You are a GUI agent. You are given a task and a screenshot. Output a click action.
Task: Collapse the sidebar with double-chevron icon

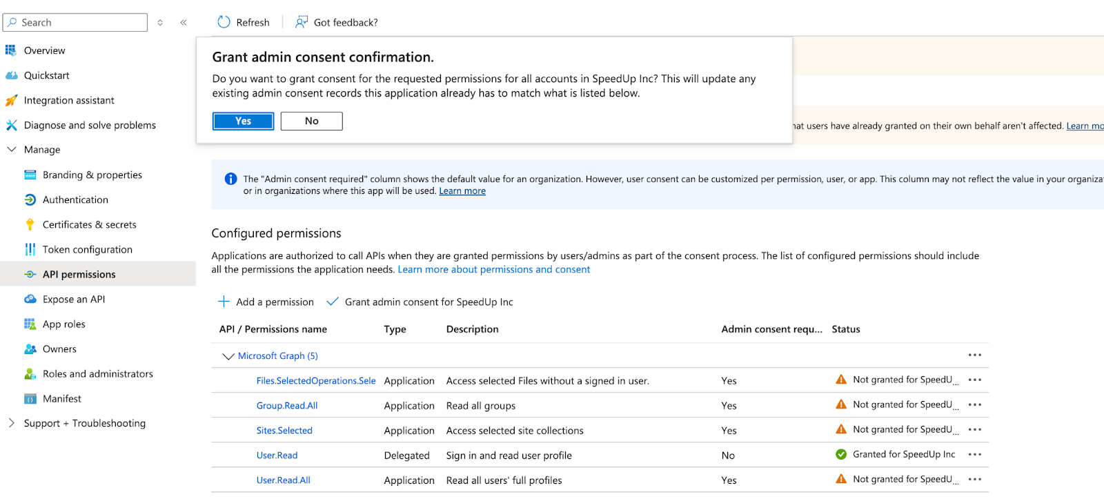coord(184,23)
